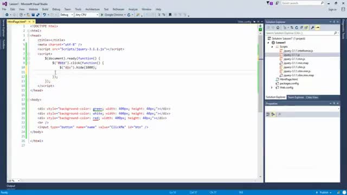Click the Property Pages icon
This screenshot has width=347, height=195.
coord(280,114)
